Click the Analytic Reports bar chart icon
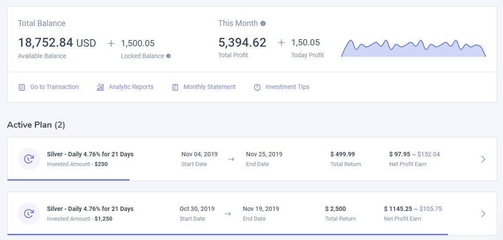Viewport: 503px width, 240px height. point(101,87)
